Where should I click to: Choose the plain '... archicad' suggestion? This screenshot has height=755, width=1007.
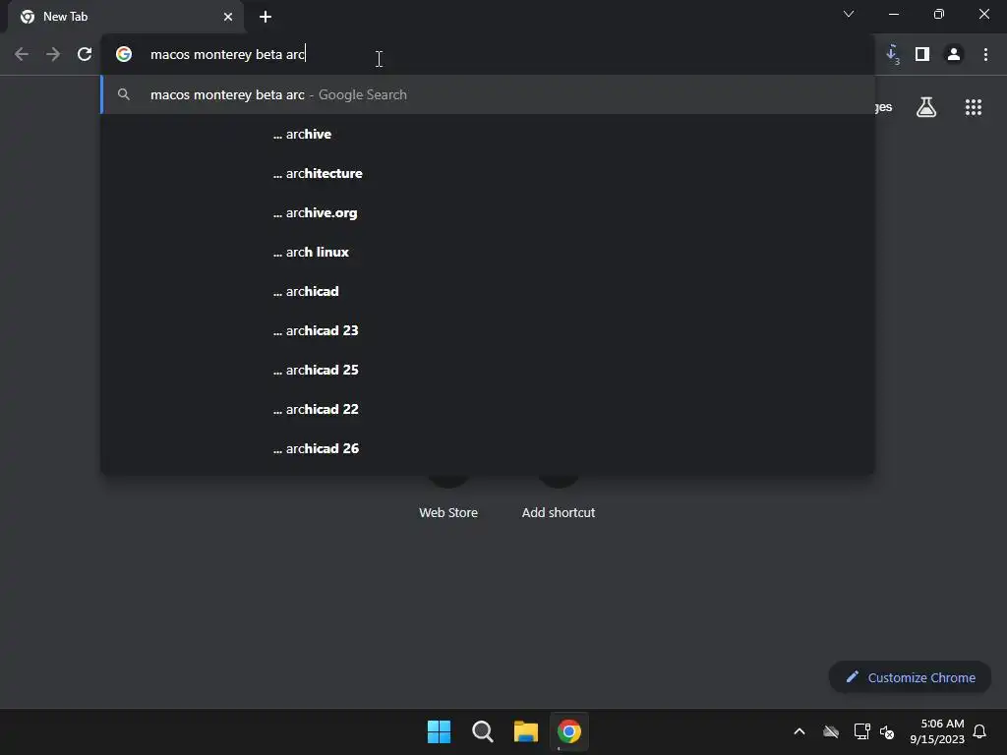(488, 291)
